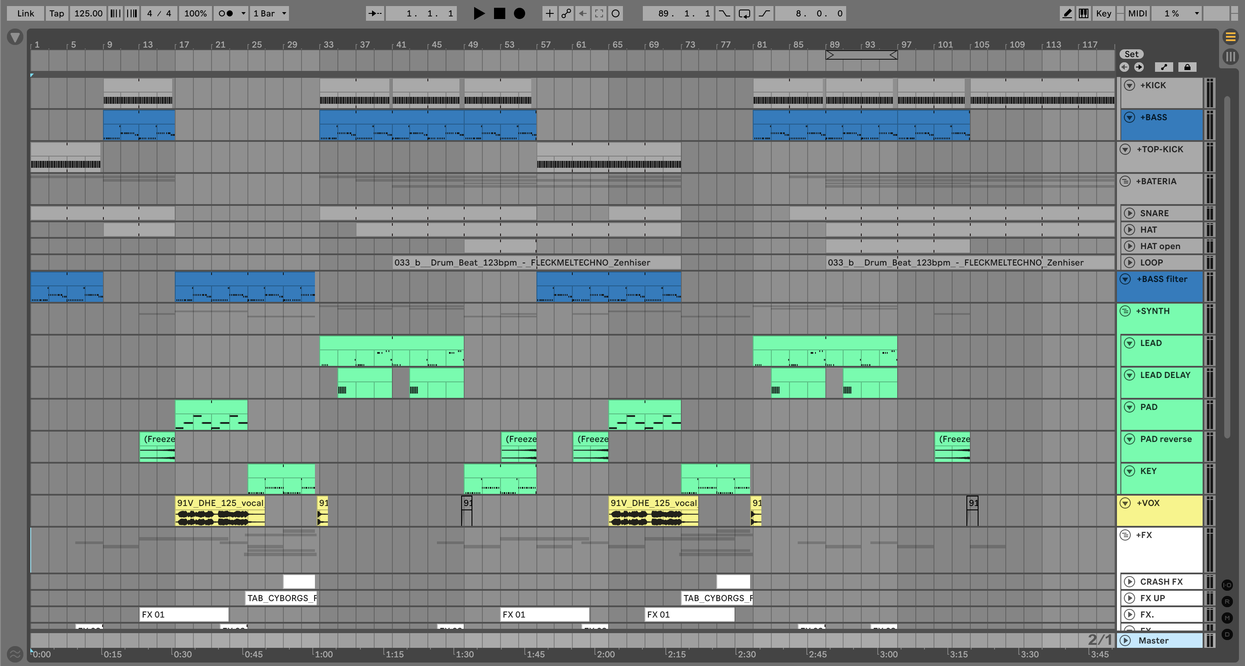Toggle the Punch-Out switch
1245x666 pixels.
click(x=764, y=13)
